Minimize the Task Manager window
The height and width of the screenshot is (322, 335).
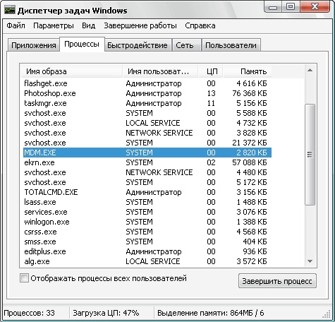tap(273, 7)
